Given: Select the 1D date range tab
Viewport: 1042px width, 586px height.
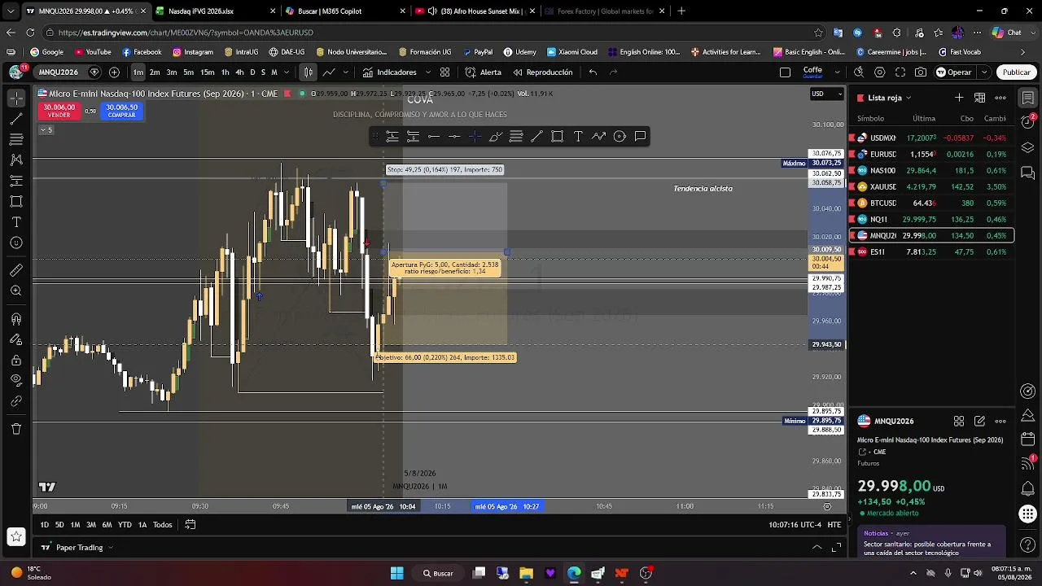Looking at the screenshot, I should click(45, 525).
